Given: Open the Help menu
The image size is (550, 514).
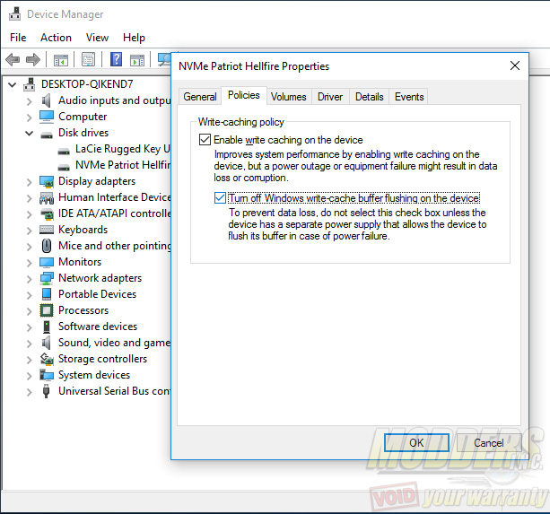Looking at the screenshot, I should (134, 38).
